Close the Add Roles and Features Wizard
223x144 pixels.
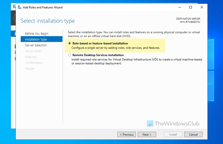(202, 7)
